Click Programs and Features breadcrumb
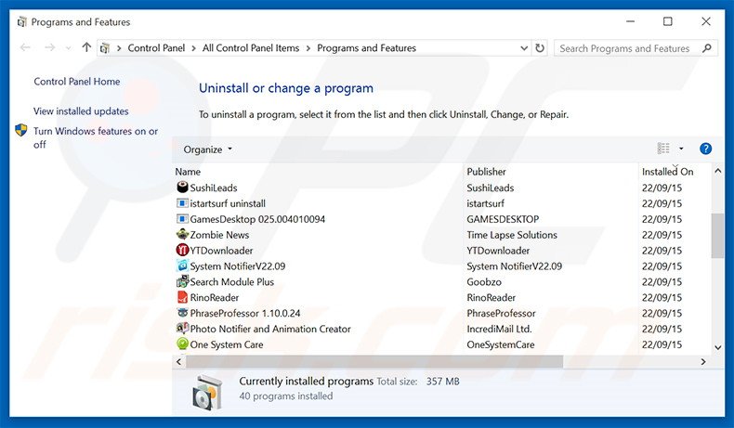The height and width of the screenshot is (428, 734). [366, 48]
